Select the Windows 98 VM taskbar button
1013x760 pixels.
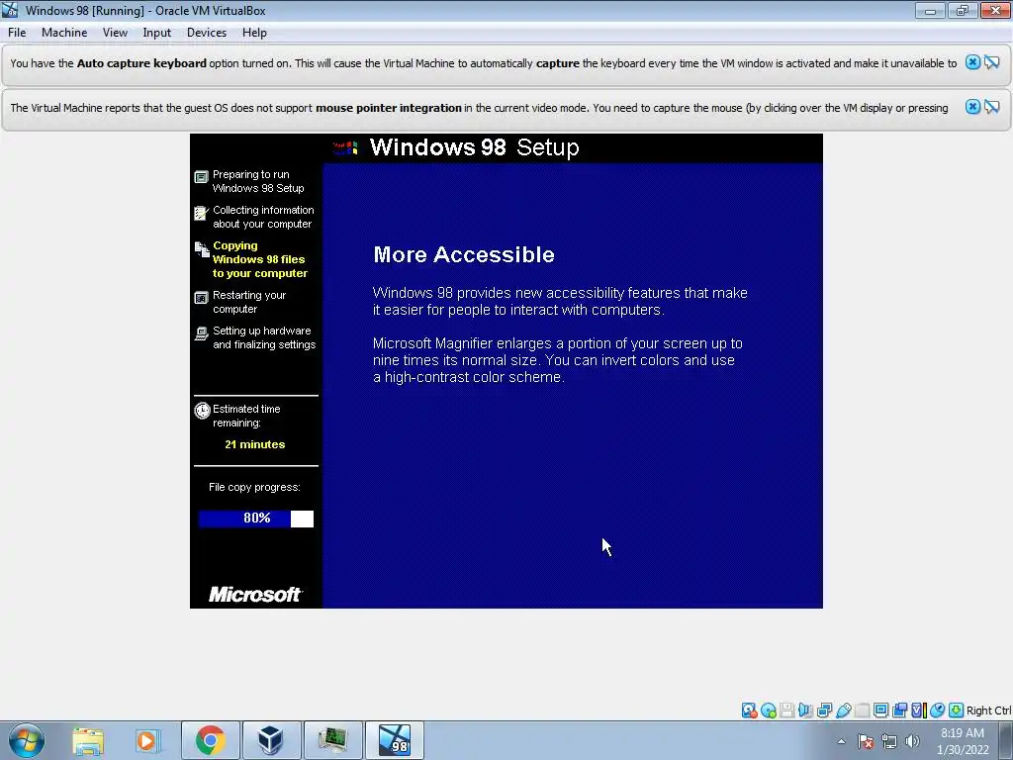point(395,740)
